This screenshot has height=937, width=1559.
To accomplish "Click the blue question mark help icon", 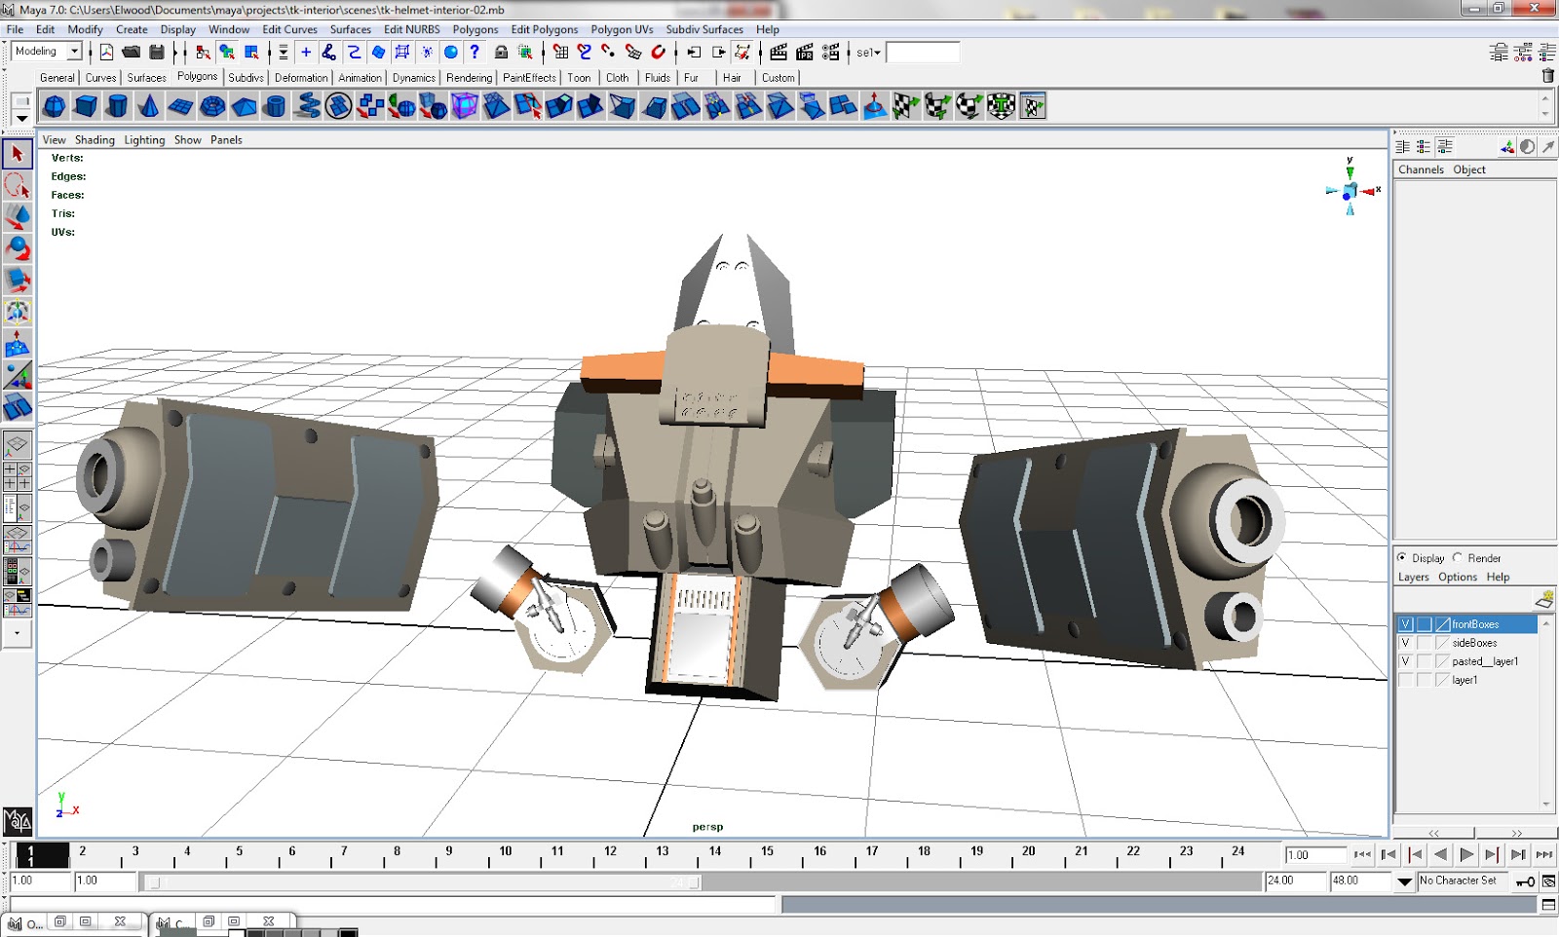I will 475,53.
